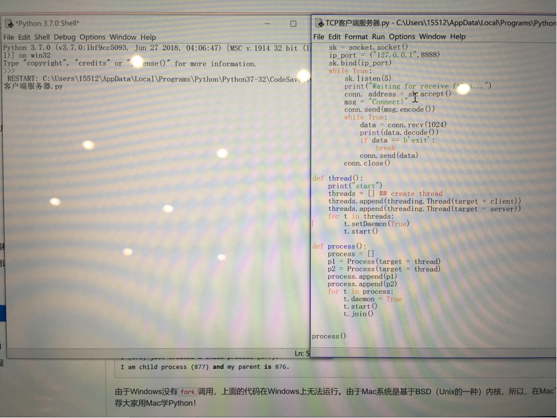Click the 'process.append(p2)' line
This screenshot has width=557, height=418.
362,284
